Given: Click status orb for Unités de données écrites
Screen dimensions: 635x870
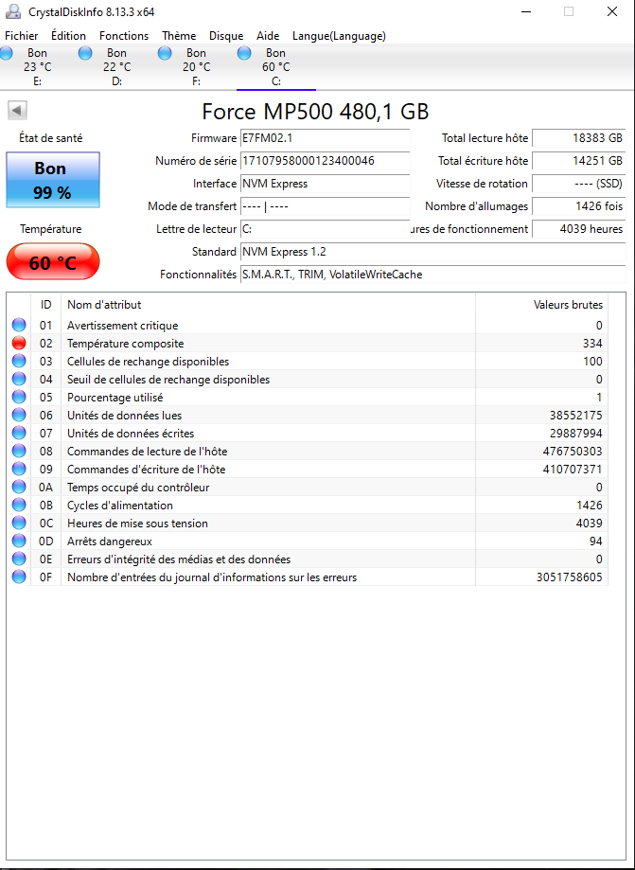Looking at the screenshot, I should click(19, 434).
